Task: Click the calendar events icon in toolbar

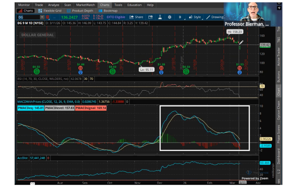Action: click(151, 17)
